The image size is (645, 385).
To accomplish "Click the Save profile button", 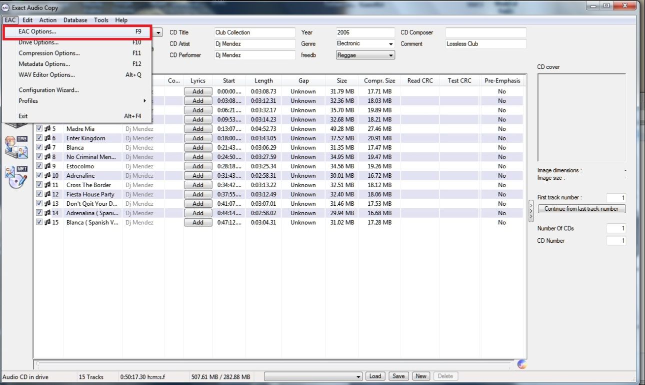I will pos(398,377).
